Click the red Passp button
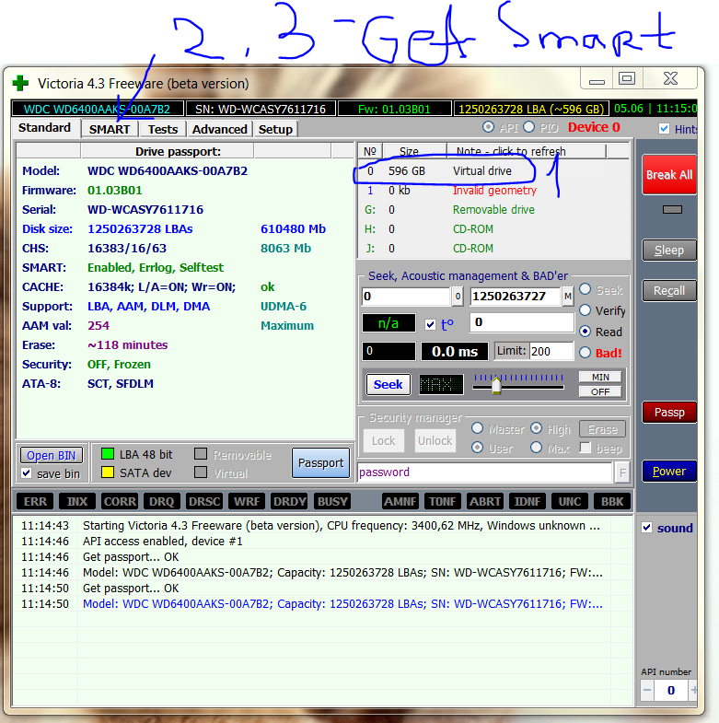This screenshot has height=723, width=719. [x=669, y=413]
